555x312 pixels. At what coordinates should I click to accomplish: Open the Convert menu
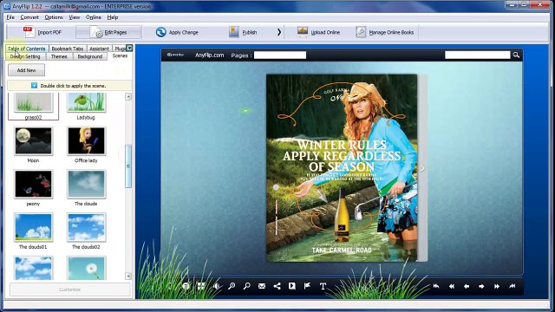point(29,17)
